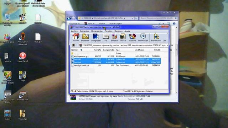228x128 pixels.
Task: Expand the WinRAR archive path dropdown arrow
Action: tap(167, 45)
